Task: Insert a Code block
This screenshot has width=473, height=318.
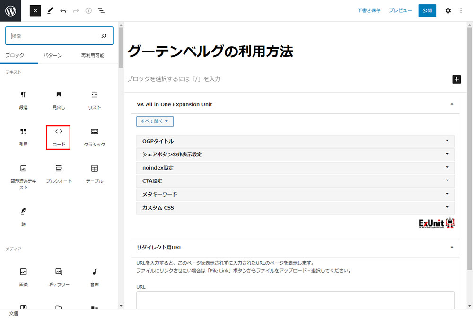Action: [58, 137]
